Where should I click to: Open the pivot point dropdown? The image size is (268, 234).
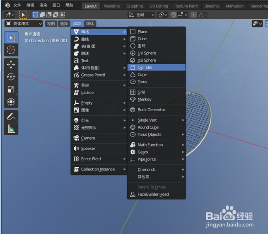click(x=162, y=15)
